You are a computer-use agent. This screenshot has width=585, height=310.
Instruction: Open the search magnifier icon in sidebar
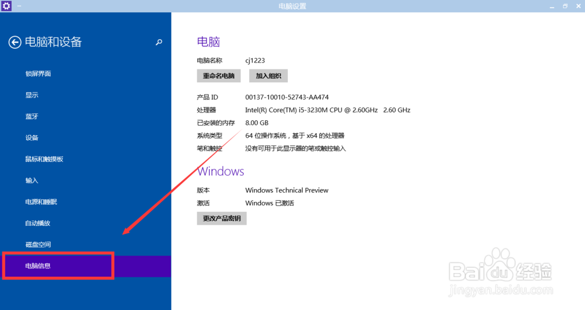point(159,43)
